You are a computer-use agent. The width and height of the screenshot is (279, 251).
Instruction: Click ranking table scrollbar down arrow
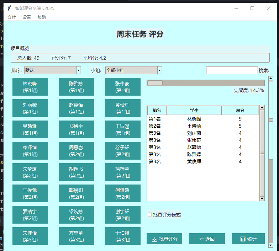pyautogui.click(x=262, y=198)
